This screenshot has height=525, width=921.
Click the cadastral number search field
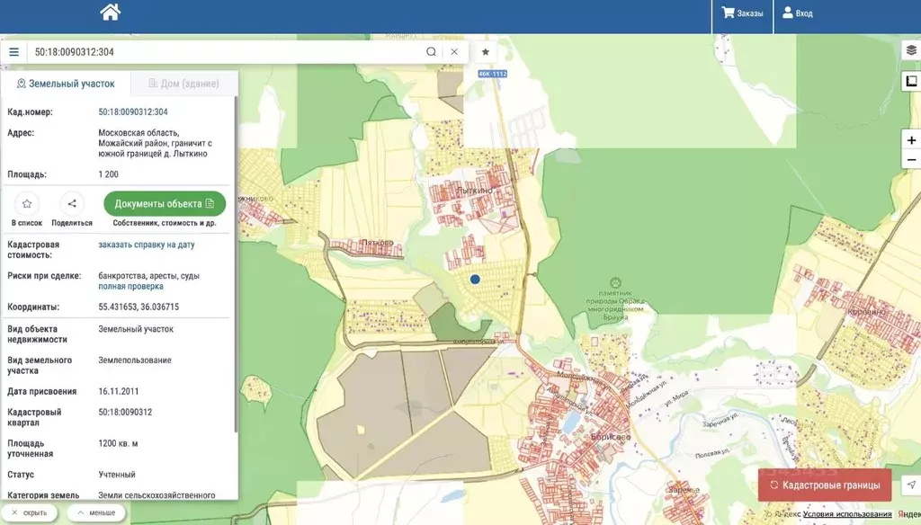[x=225, y=52]
